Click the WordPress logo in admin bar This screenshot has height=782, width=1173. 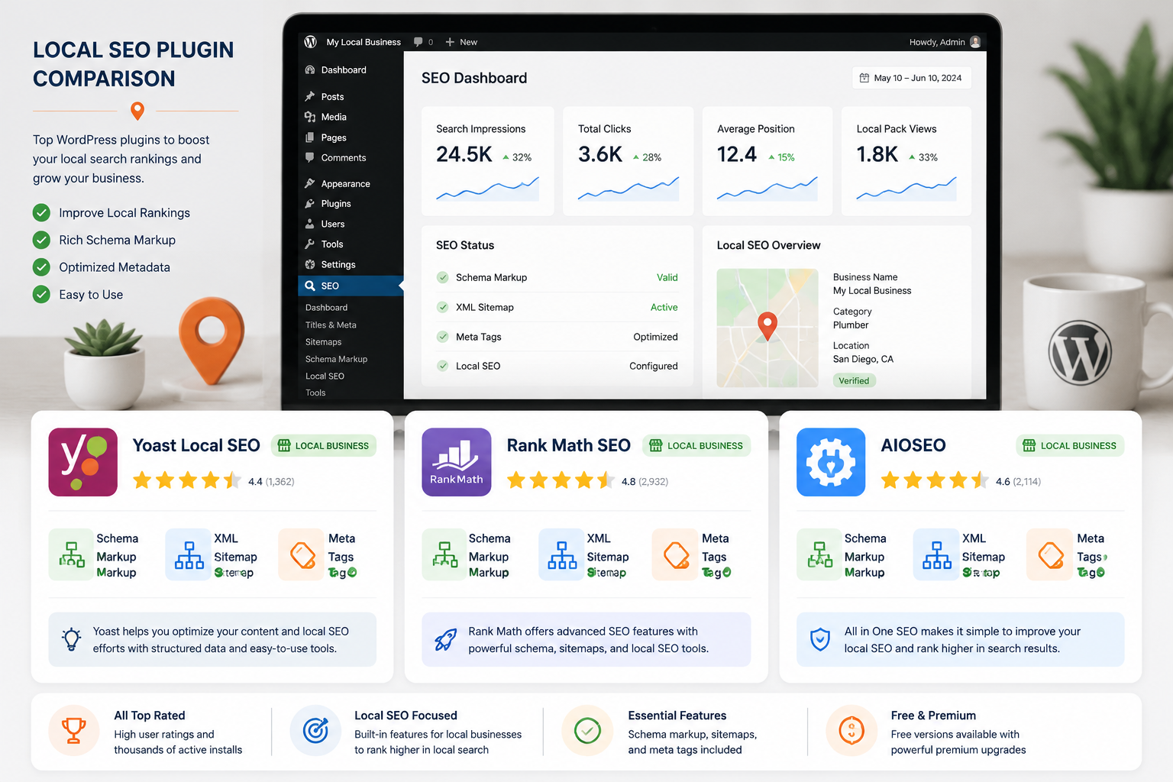click(310, 42)
